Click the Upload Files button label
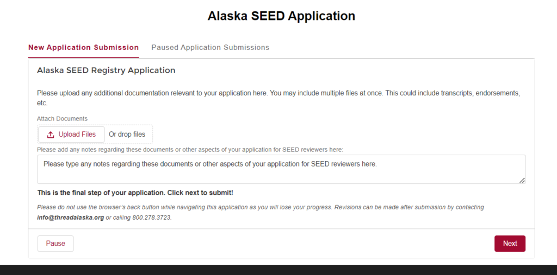 pos(77,135)
